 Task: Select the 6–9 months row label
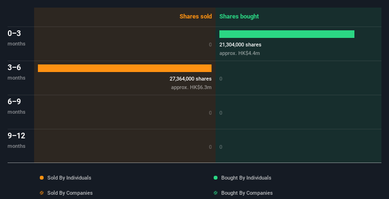[17, 106]
